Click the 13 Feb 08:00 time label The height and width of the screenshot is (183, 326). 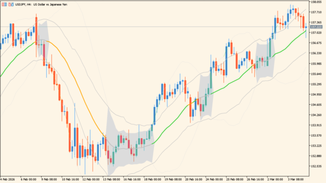(x=111, y=179)
